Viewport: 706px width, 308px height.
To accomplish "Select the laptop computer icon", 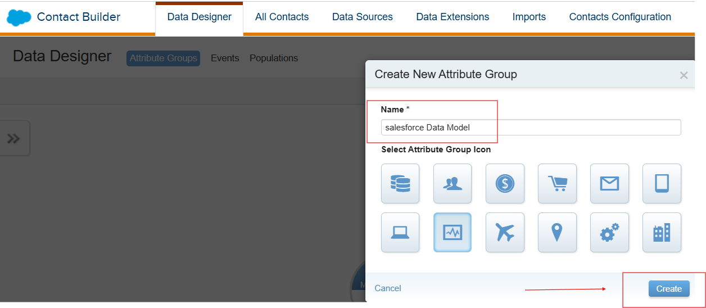I will coord(400,232).
